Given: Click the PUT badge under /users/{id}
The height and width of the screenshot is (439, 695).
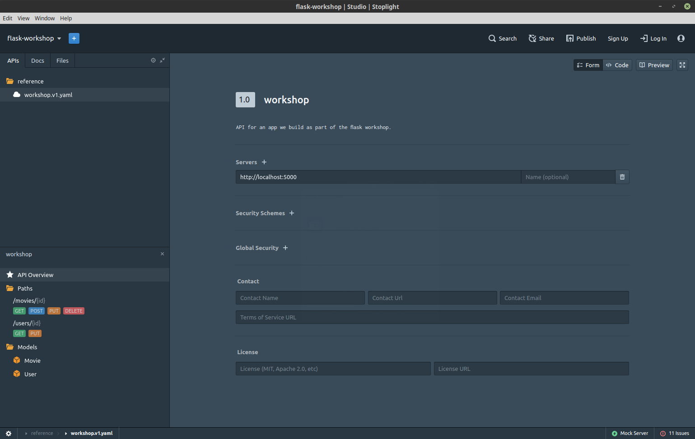Looking at the screenshot, I should [35, 333].
